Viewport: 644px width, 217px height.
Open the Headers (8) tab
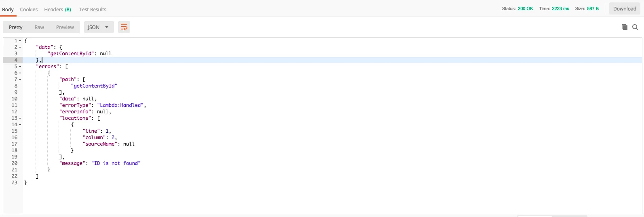(x=57, y=9)
